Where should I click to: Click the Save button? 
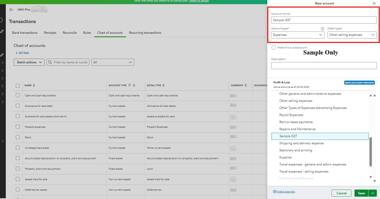pos(361,193)
